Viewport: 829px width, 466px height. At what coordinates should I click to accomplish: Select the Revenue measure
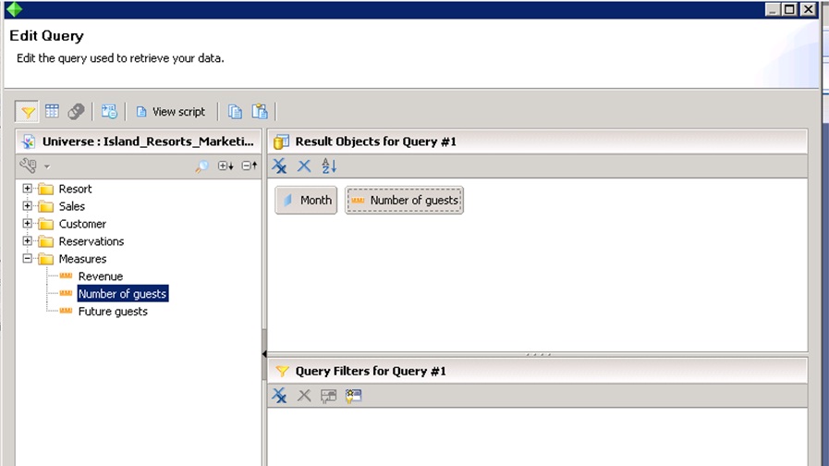point(101,276)
